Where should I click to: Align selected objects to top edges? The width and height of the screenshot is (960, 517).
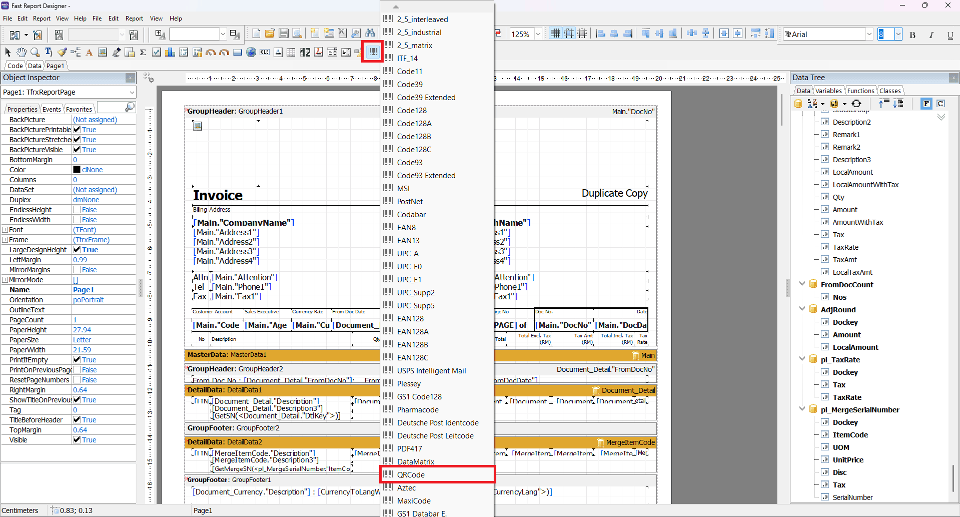click(x=646, y=34)
